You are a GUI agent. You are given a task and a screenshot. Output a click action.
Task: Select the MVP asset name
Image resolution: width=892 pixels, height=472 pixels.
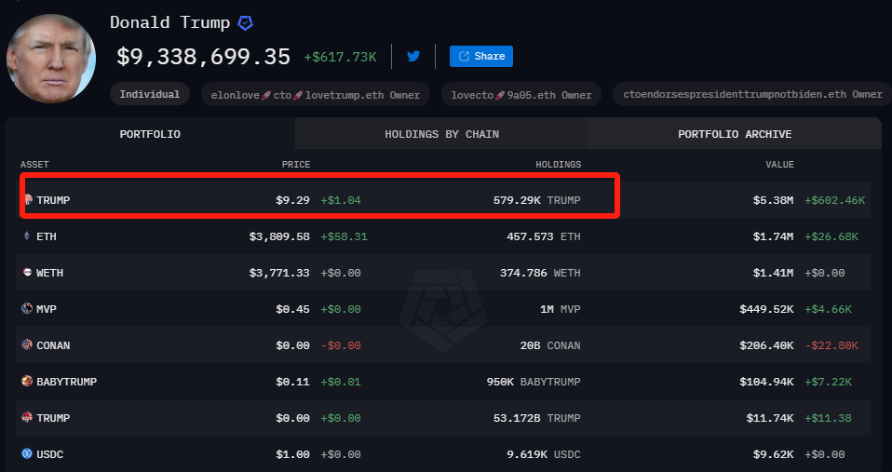pyautogui.click(x=47, y=309)
